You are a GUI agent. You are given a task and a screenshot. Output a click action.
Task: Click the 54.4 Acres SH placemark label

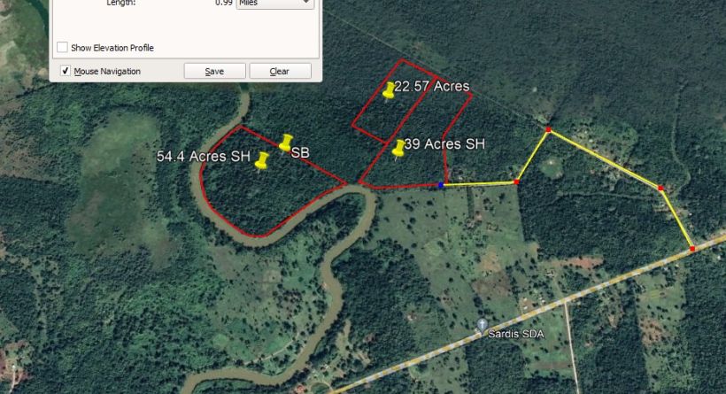[x=204, y=157]
